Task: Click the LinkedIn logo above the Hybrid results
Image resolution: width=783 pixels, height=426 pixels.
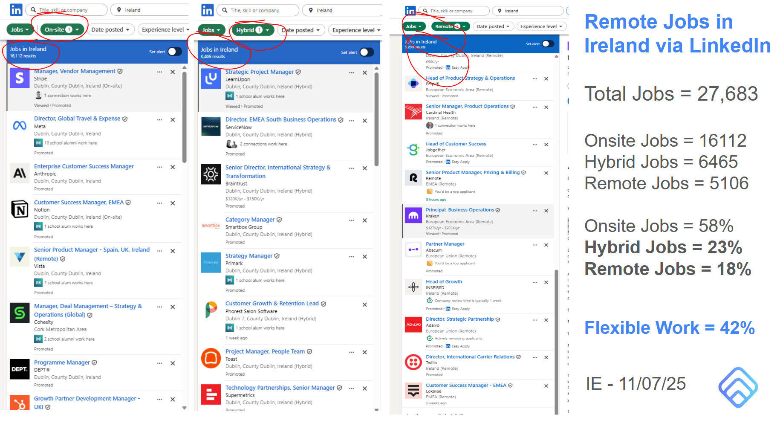Action: [208, 10]
